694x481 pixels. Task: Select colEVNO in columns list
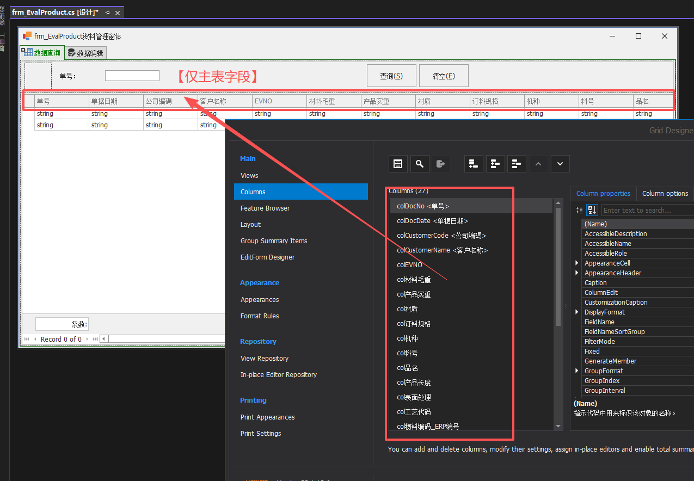coord(471,265)
